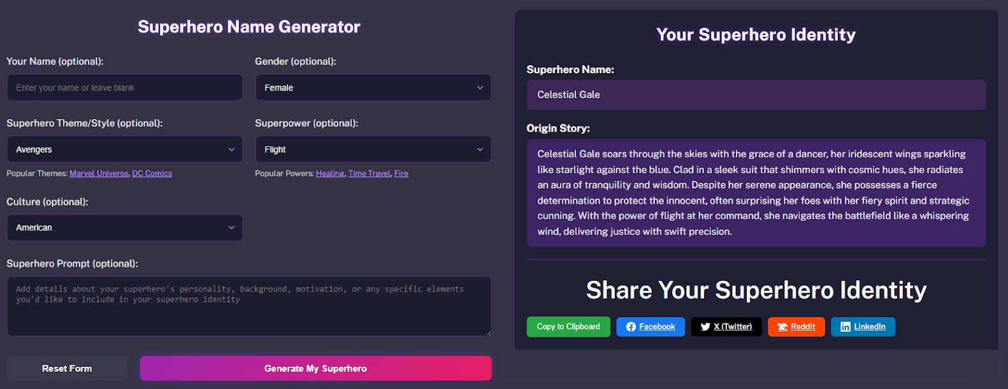Choose the Healing popular power link
The image size is (1008, 389).
330,173
